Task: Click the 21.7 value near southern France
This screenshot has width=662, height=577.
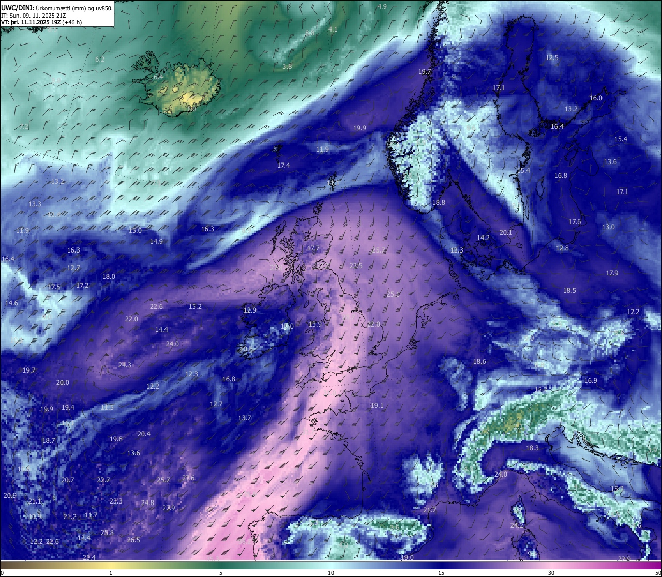Action: pos(430,510)
